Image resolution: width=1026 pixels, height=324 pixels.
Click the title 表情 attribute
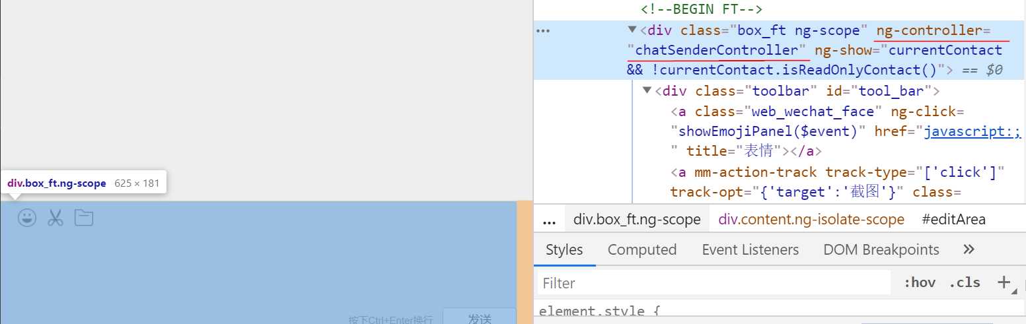click(735, 151)
